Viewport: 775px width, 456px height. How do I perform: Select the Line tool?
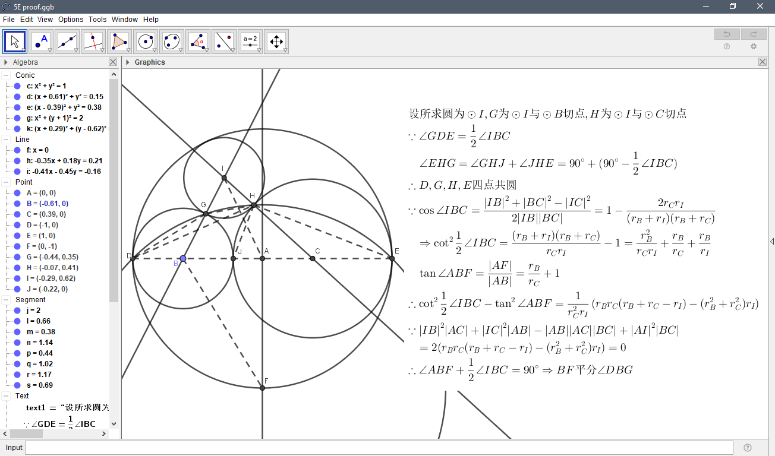pyautogui.click(x=67, y=41)
